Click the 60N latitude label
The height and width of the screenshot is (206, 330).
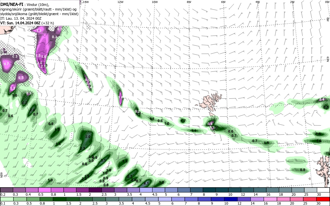1,175
